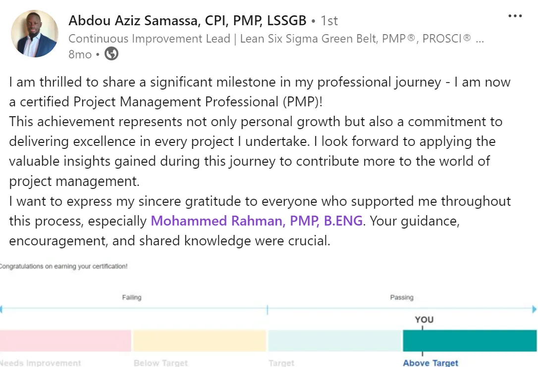Expand the truncated headline ellipsis
Image resolution: width=538 pixels, height=367 pixels.
480,40
